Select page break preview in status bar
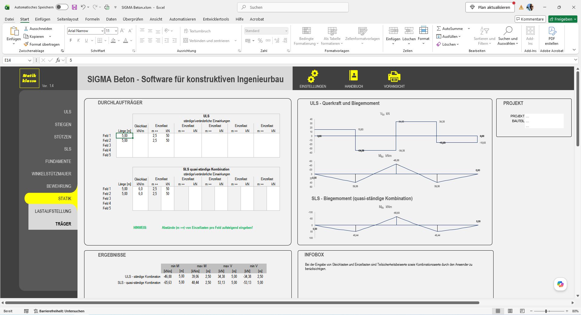Viewport: 581px width, 315px height. pyautogui.click(x=522, y=311)
